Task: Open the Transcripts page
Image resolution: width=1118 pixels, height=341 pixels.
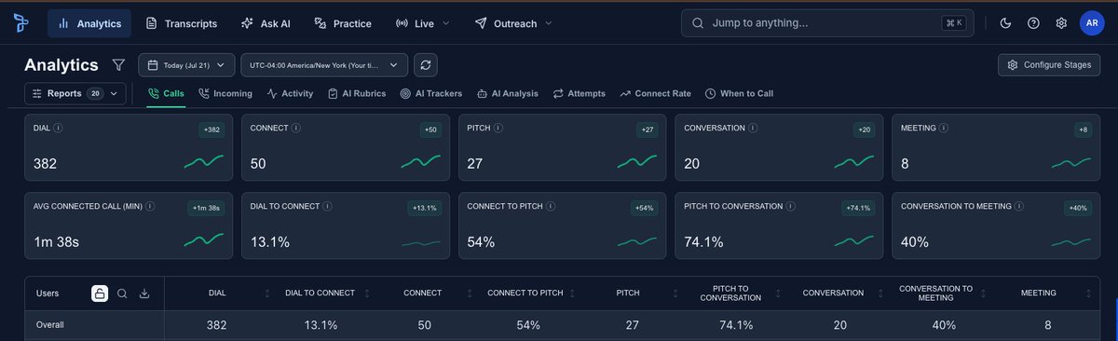Action: coord(182,23)
